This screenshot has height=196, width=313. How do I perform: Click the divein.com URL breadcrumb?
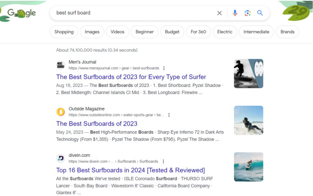pyautogui.click(x=113, y=161)
